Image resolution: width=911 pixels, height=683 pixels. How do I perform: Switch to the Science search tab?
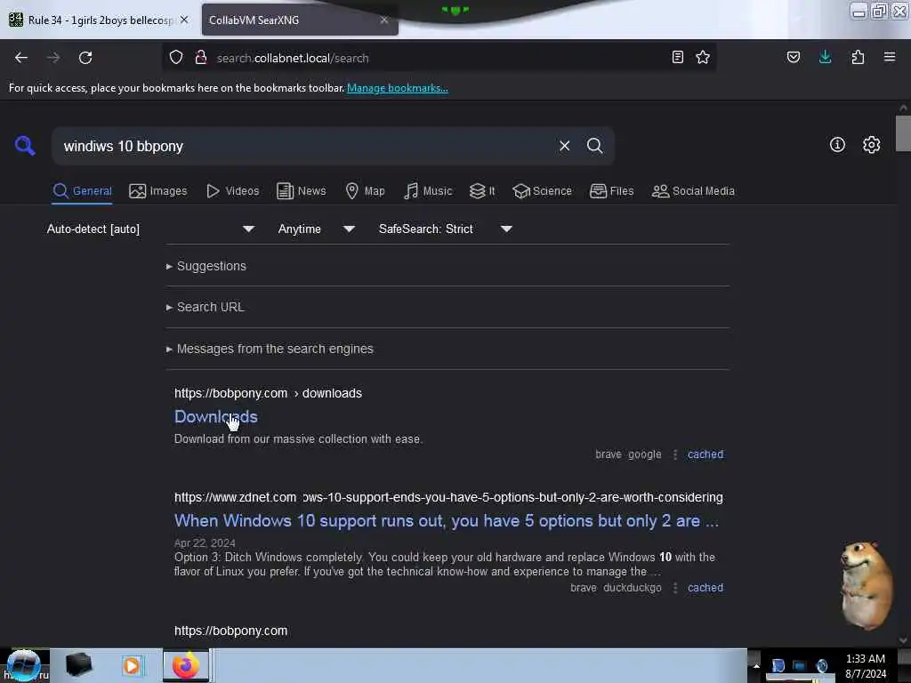(x=542, y=191)
